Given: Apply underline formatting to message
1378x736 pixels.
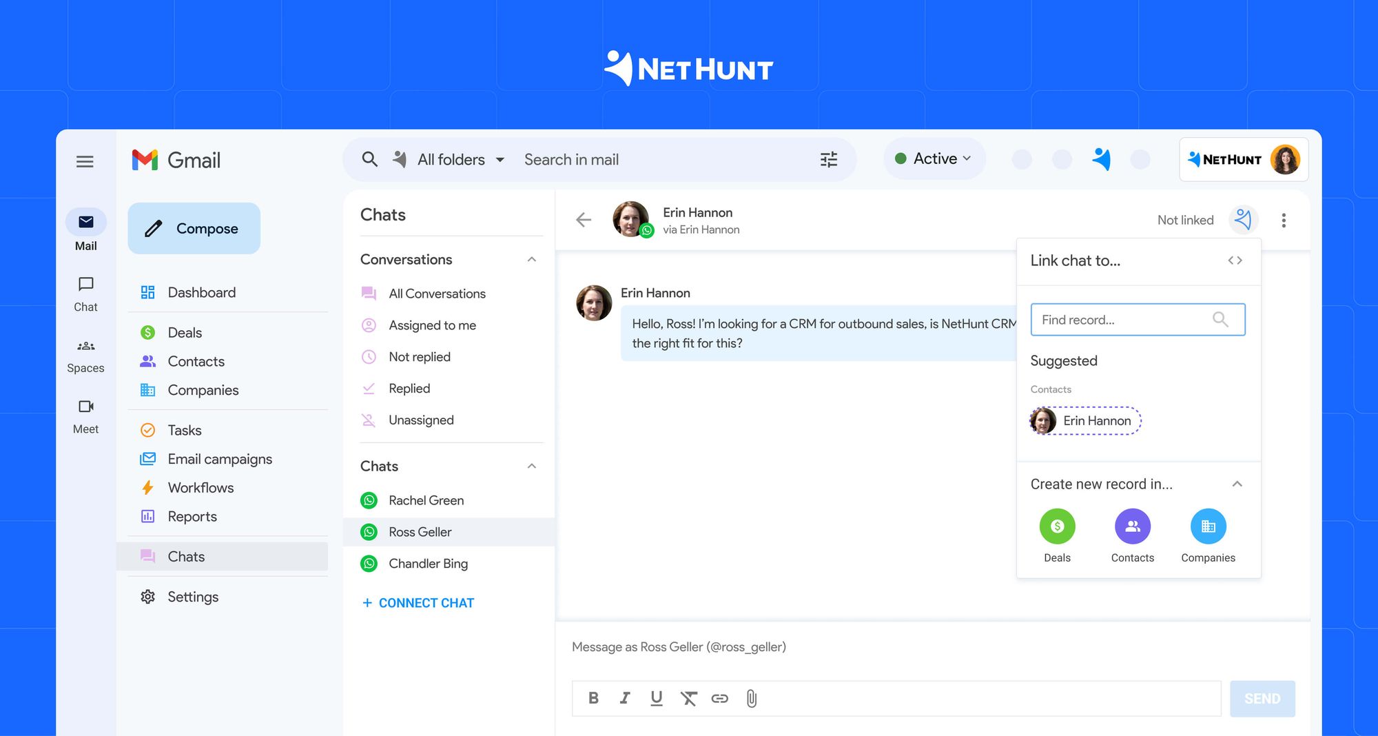Looking at the screenshot, I should click(x=657, y=698).
